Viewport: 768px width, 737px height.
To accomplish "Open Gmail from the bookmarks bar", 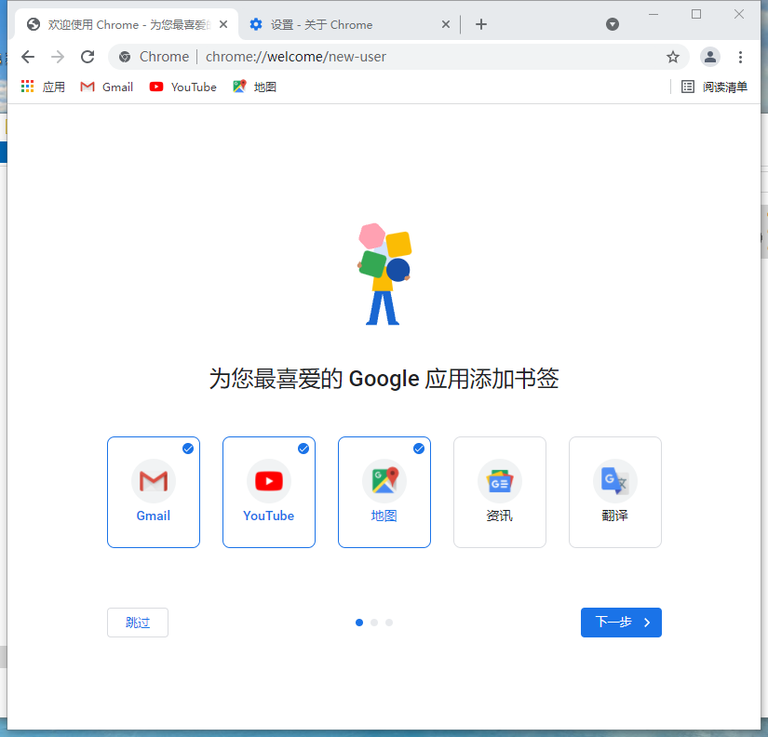I will click(105, 87).
